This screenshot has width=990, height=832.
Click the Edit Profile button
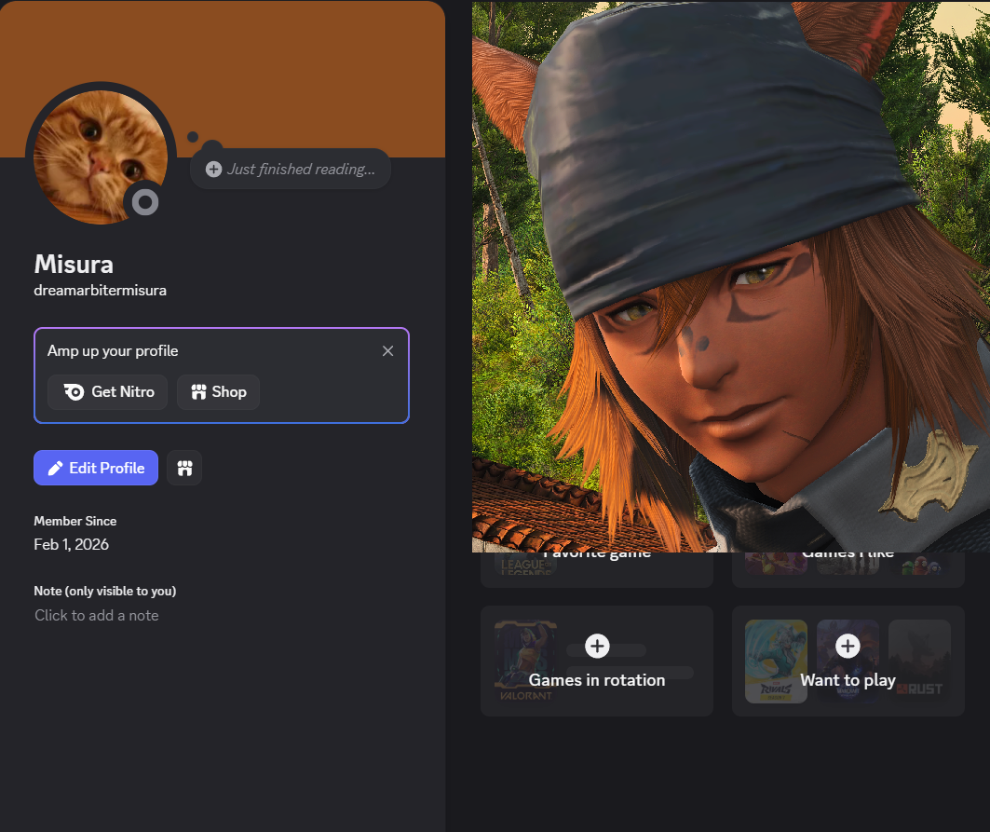tap(96, 468)
